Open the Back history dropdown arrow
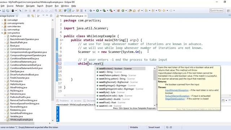The image size is (231, 130). [167, 10]
